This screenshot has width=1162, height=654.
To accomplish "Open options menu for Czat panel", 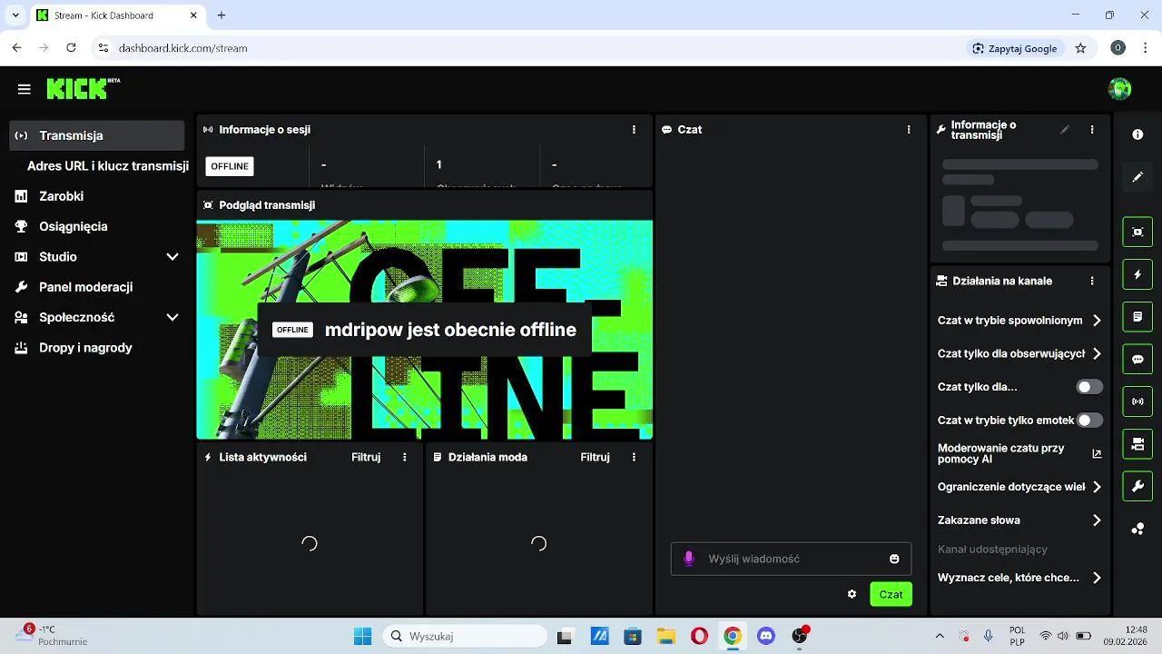I will pyautogui.click(x=909, y=130).
